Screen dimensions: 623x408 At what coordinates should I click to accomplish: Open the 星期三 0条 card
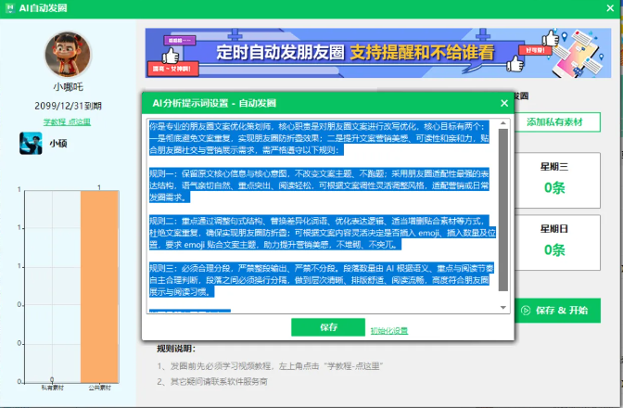pos(555,180)
